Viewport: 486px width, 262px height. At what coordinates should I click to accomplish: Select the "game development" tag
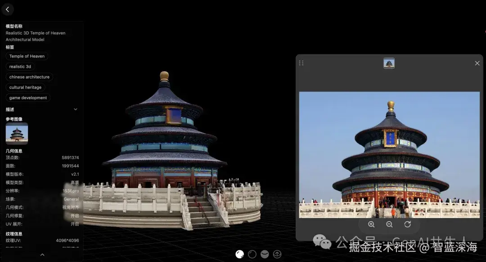pos(27,97)
